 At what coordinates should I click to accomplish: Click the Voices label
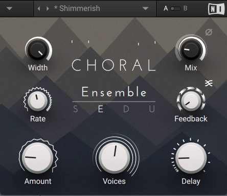pyautogui.click(x=114, y=181)
